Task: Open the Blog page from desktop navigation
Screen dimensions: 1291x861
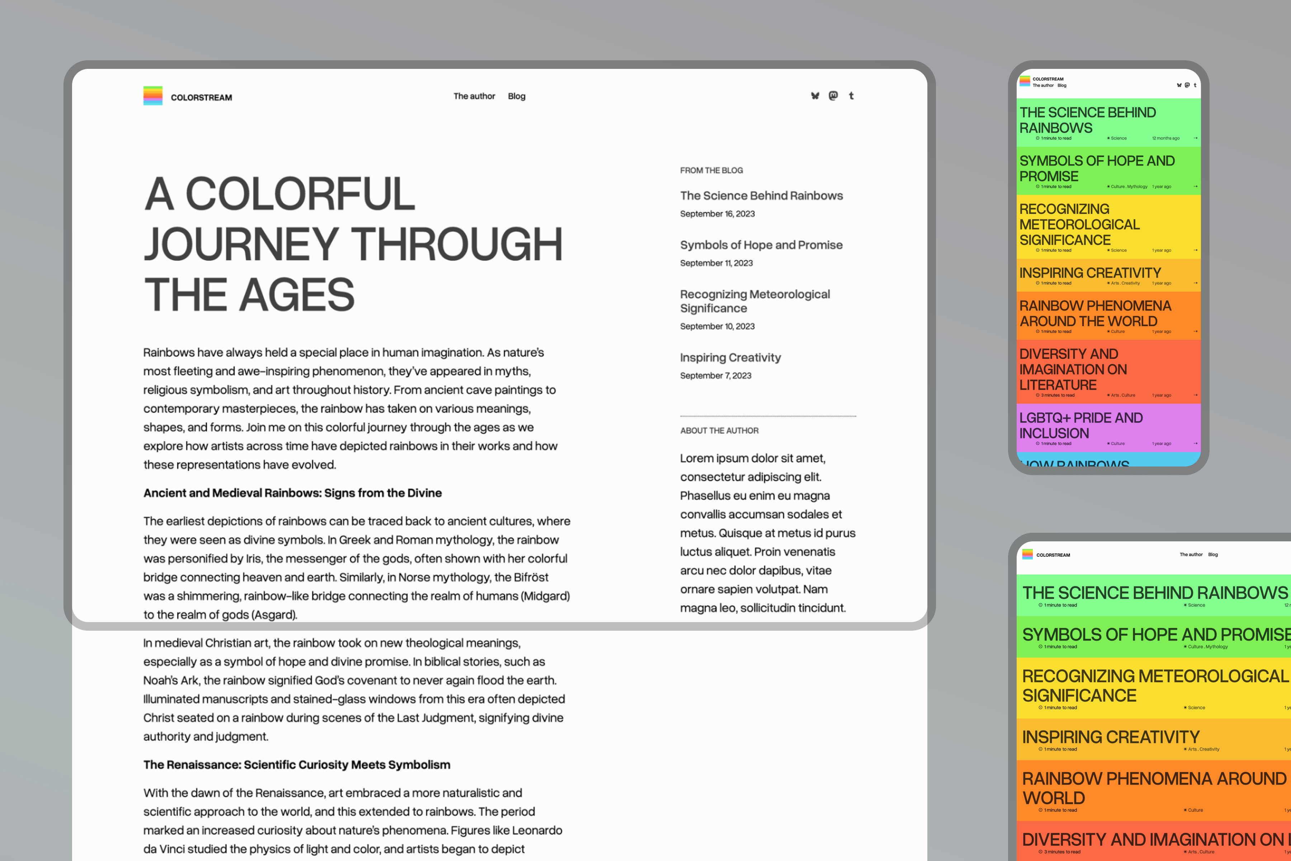Action: [516, 95]
